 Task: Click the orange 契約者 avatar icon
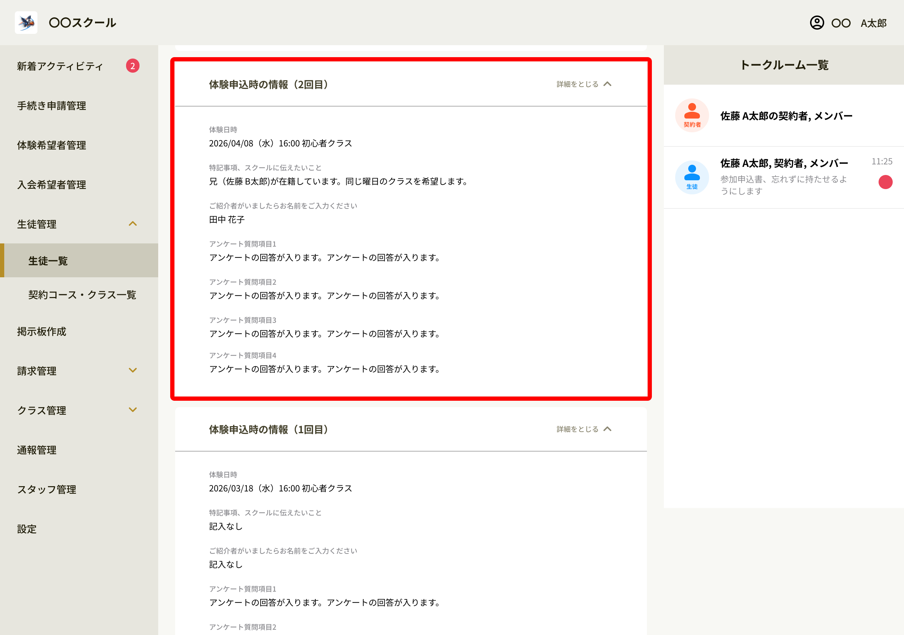point(692,115)
